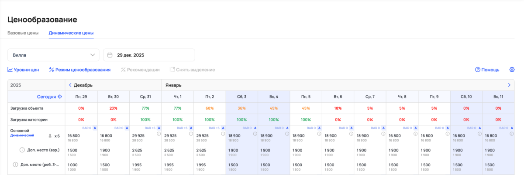Image resolution: width=524 pixels, height=175 pixels.
Task: Open the pricing settings gear icon
Action: pyautogui.click(x=512, y=70)
